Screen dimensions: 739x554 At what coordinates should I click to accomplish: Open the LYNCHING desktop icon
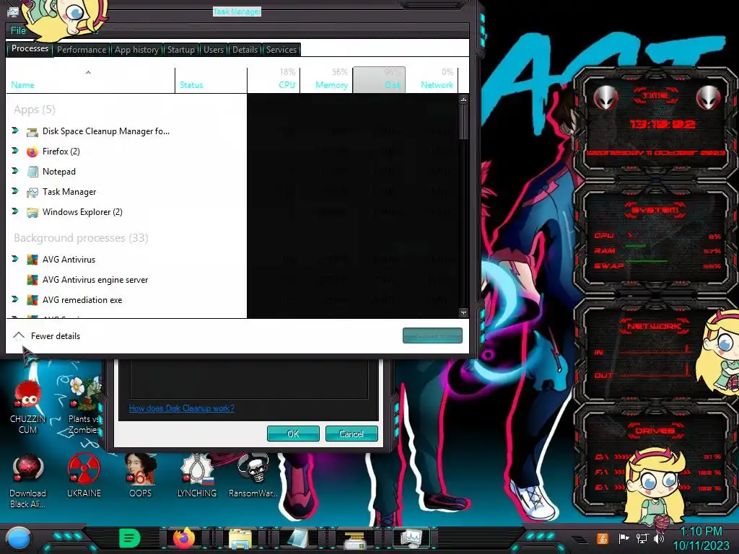tap(197, 476)
